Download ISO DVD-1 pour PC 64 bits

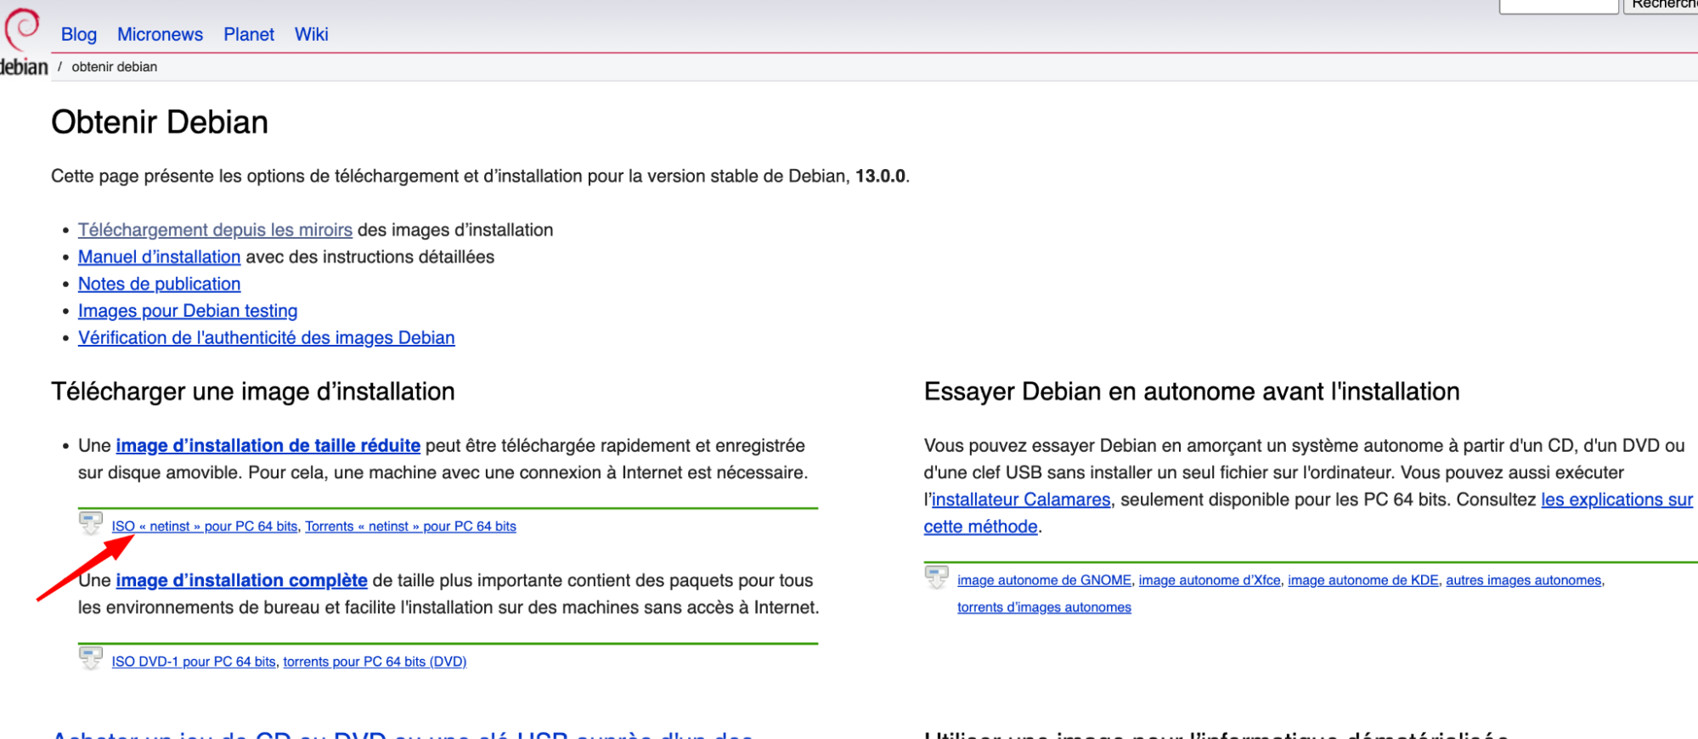pyautogui.click(x=194, y=662)
